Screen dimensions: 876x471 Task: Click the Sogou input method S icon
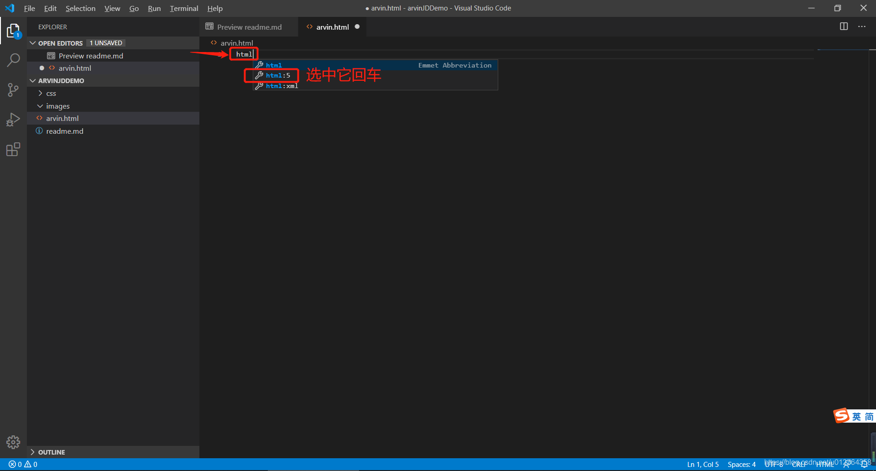pos(842,416)
